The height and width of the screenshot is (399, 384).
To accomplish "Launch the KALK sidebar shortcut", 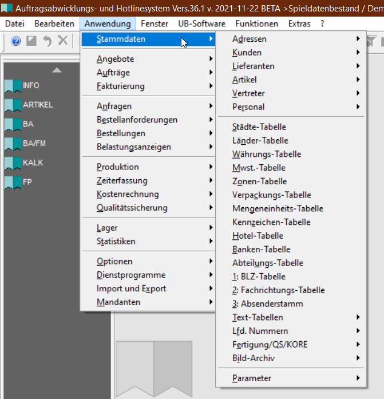I will point(25,163).
